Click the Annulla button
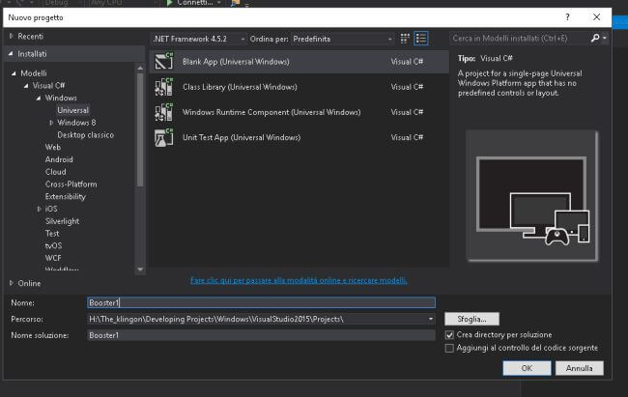The width and height of the screenshot is (628, 397). click(x=579, y=368)
